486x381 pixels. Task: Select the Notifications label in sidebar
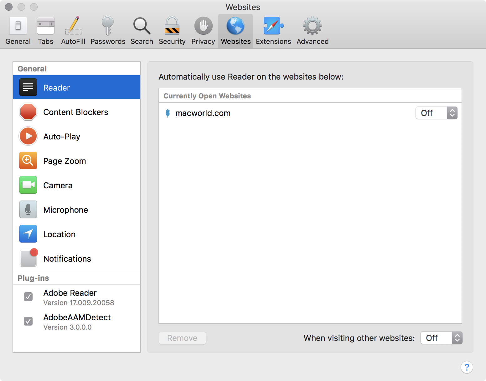[x=67, y=259]
